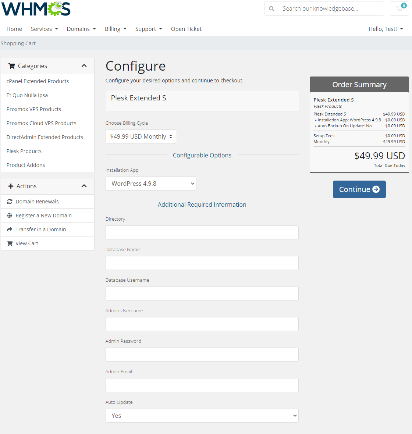The width and height of the screenshot is (412, 434).
Task: Click the Database Name input field
Action: pyautogui.click(x=202, y=263)
